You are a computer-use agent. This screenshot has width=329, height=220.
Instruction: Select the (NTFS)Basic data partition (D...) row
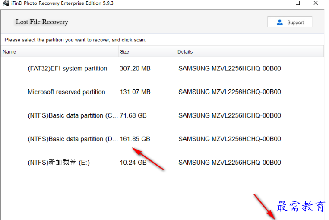[x=162, y=139]
